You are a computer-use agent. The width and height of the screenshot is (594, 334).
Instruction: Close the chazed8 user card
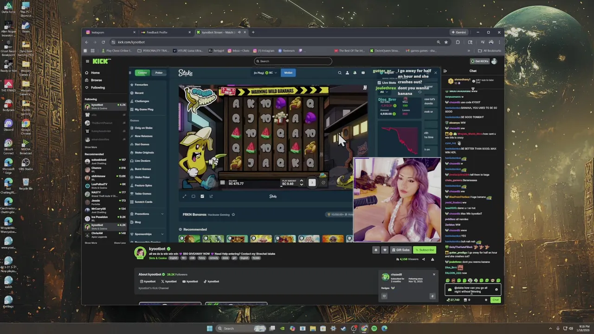click(x=434, y=275)
